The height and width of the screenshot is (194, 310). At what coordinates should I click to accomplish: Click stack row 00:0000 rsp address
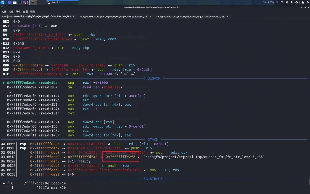[45, 144]
